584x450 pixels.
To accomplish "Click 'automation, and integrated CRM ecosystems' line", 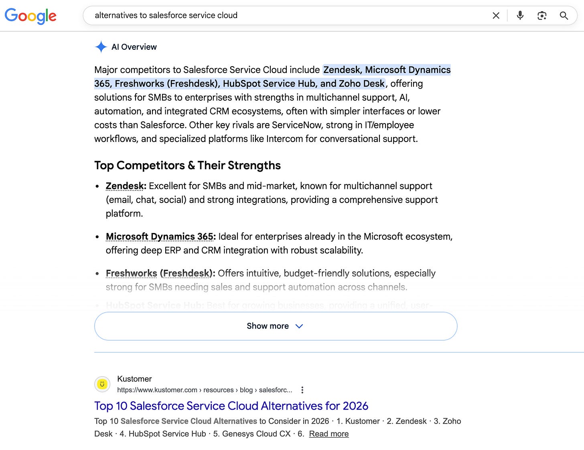I will click(267, 111).
